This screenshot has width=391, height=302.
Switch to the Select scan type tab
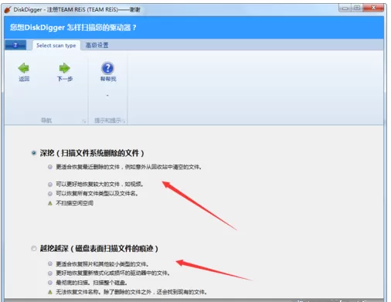click(x=56, y=46)
